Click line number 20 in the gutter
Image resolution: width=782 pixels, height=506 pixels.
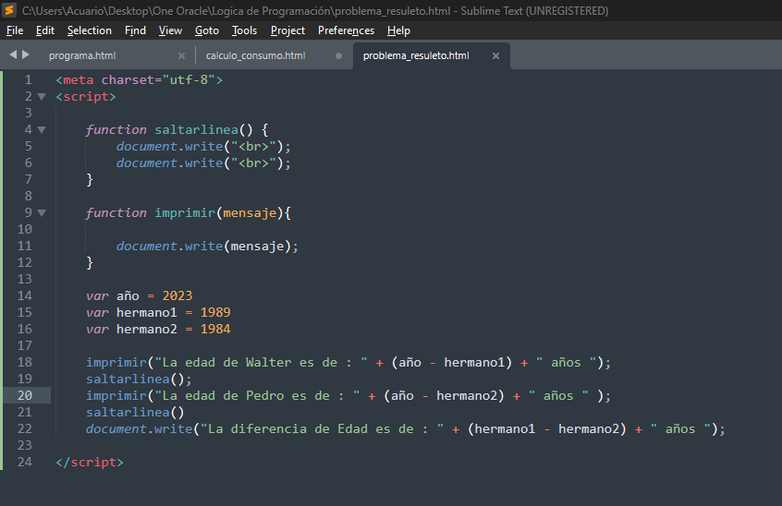[x=24, y=395]
